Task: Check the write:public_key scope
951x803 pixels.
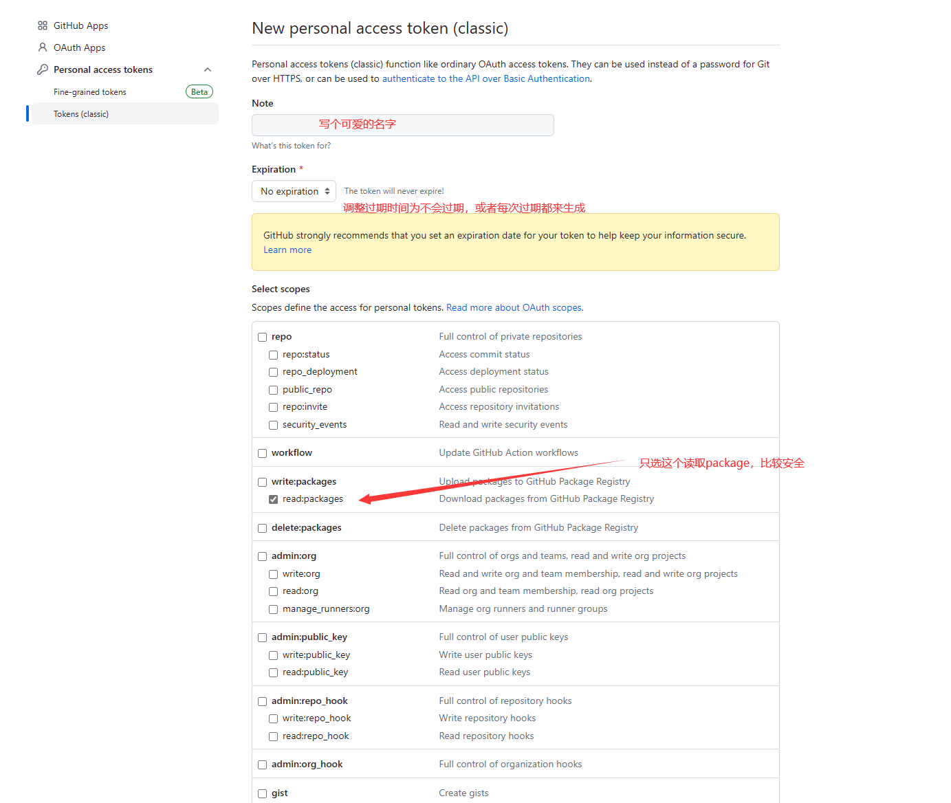Action: 273,655
